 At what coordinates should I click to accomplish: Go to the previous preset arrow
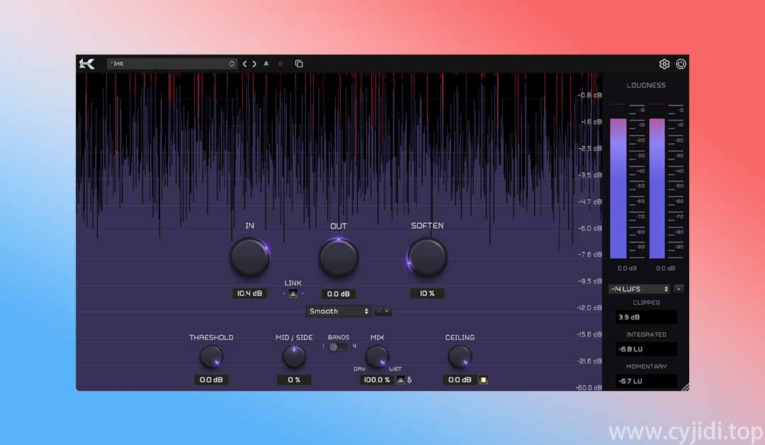pos(245,64)
